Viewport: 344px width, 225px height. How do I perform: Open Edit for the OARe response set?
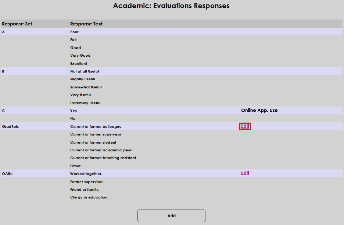[x=245, y=173]
